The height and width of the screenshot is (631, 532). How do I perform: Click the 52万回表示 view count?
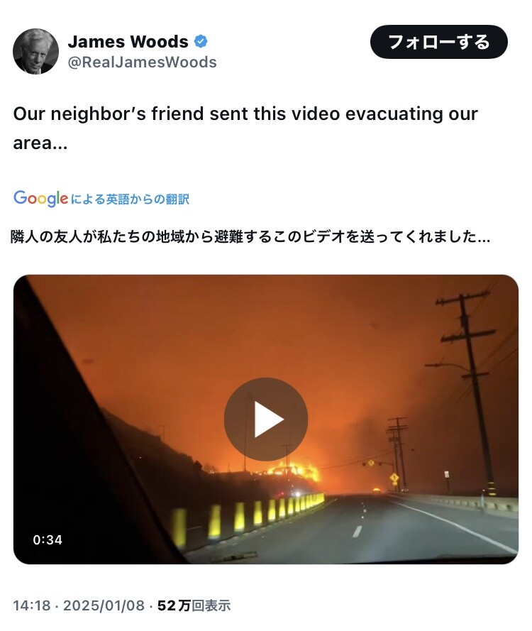pyautogui.click(x=194, y=605)
